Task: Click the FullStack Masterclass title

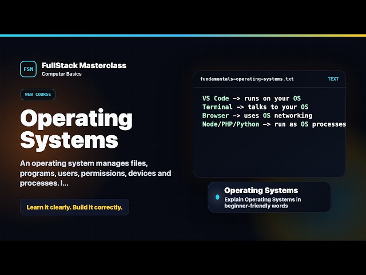Action: pyautogui.click(x=84, y=65)
